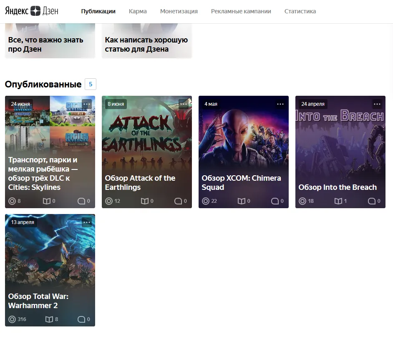Click views eye icon on Total War card
The height and width of the screenshot is (351, 393).
point(12,319)
